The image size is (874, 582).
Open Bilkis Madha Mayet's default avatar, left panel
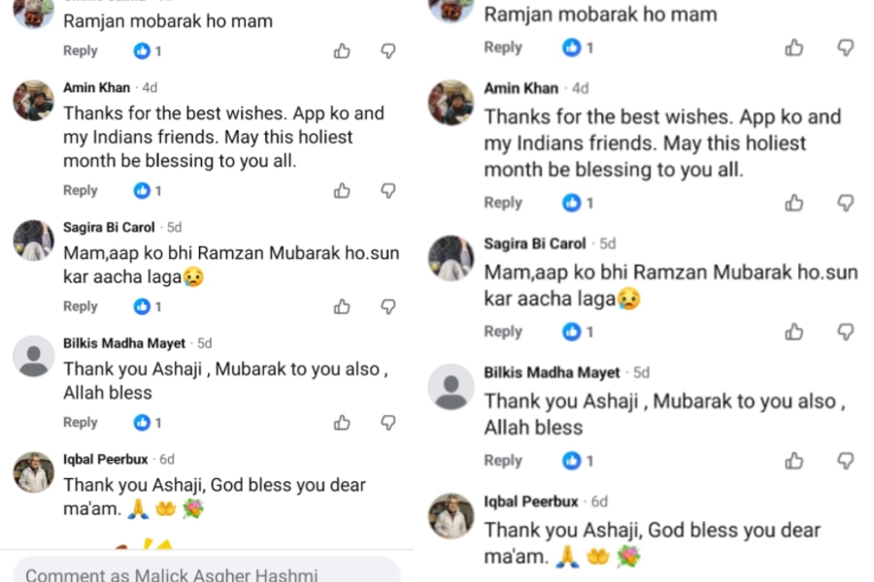(x=34, y=356)
